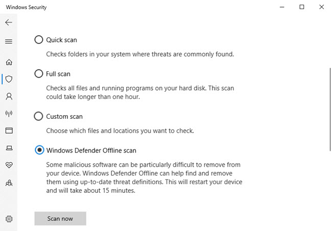
Task: Go to Home sidebar icon
Action: click(x=9, y=62)
